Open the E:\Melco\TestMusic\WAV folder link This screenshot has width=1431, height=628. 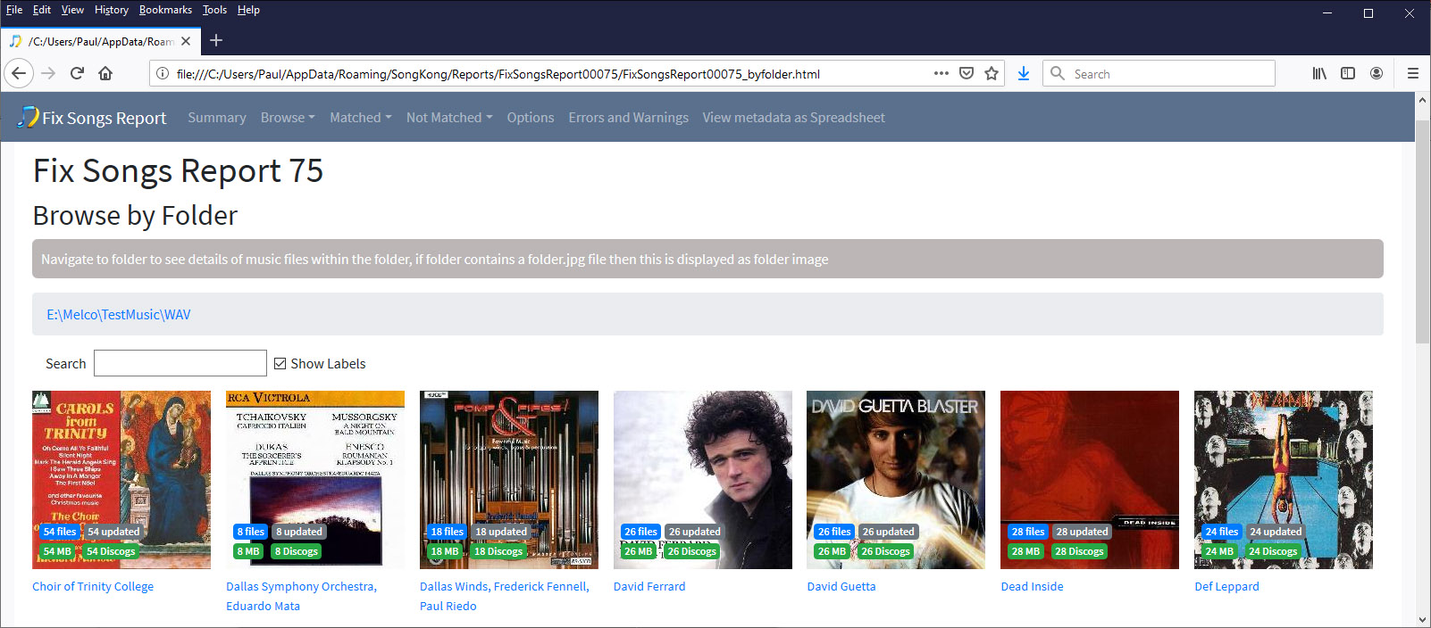[x=119, y=315]
